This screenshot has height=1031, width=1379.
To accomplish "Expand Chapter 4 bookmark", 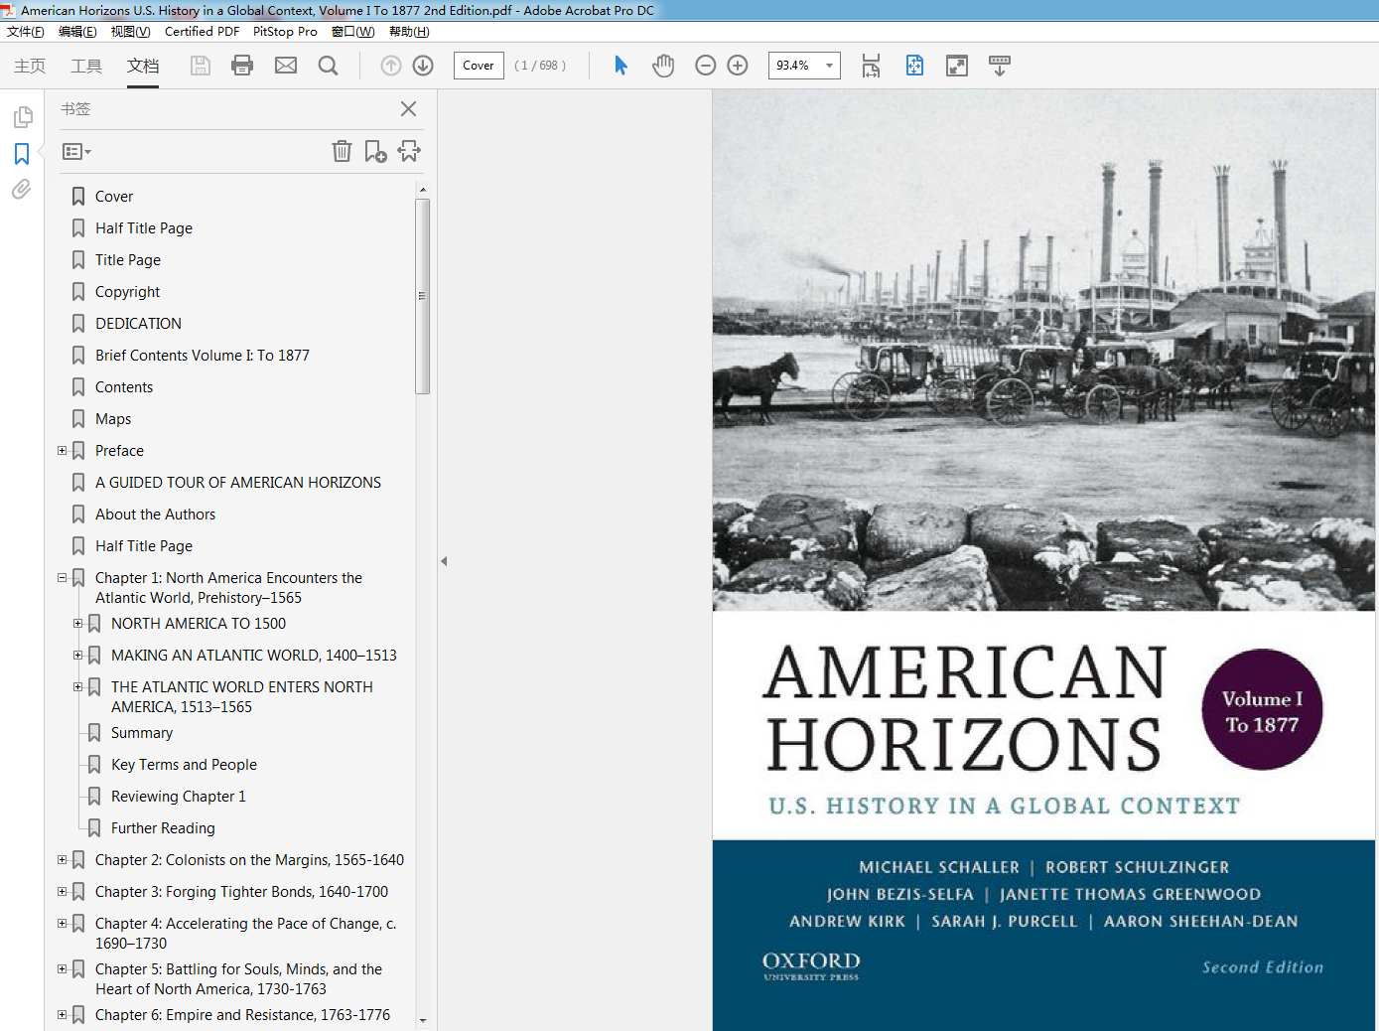I will pos(62,923).
